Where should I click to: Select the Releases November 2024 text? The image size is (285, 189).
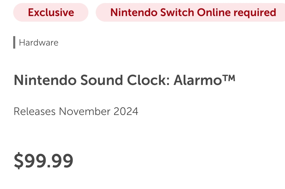coord(76,111)
